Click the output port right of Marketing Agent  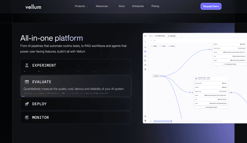(230, 93)
